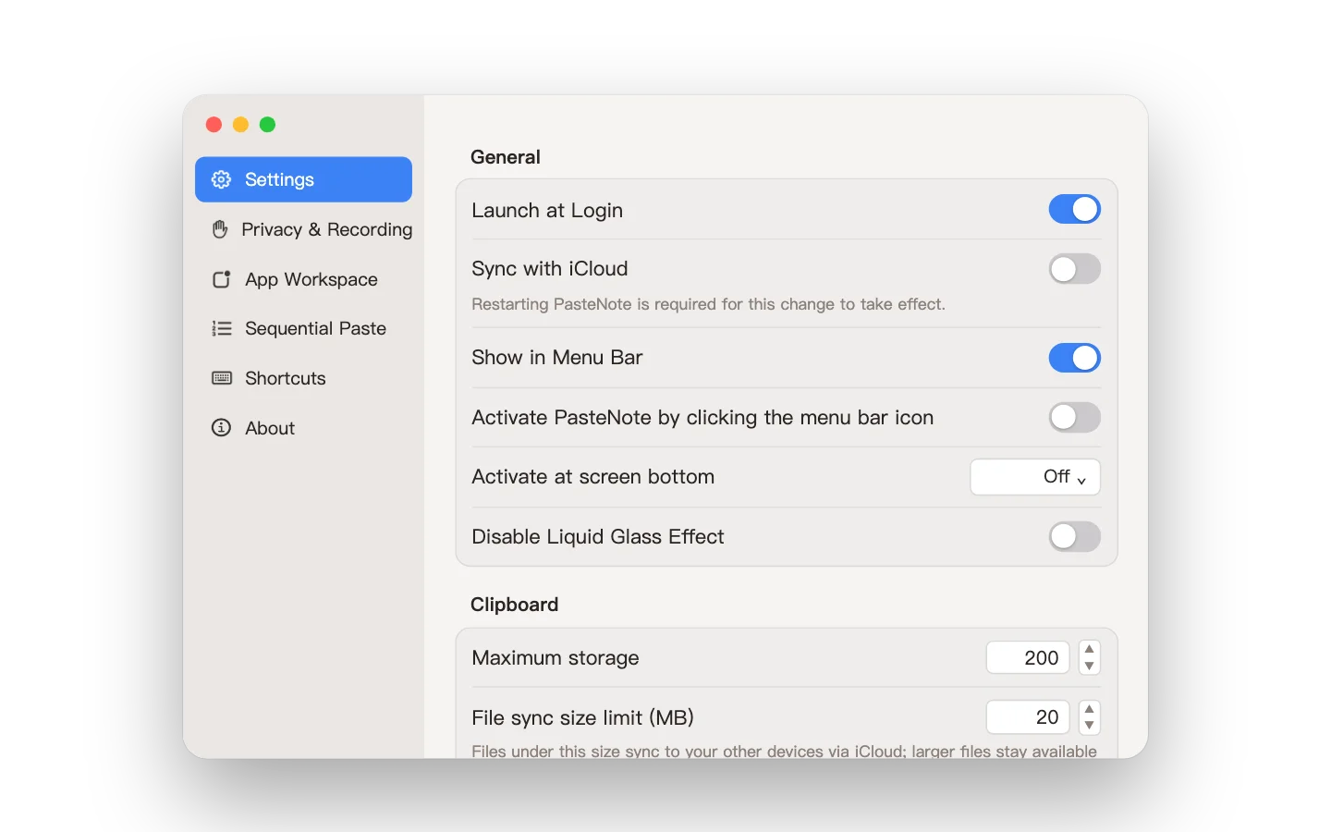
Task: Switch to App Workspace section
Action: 303,279
